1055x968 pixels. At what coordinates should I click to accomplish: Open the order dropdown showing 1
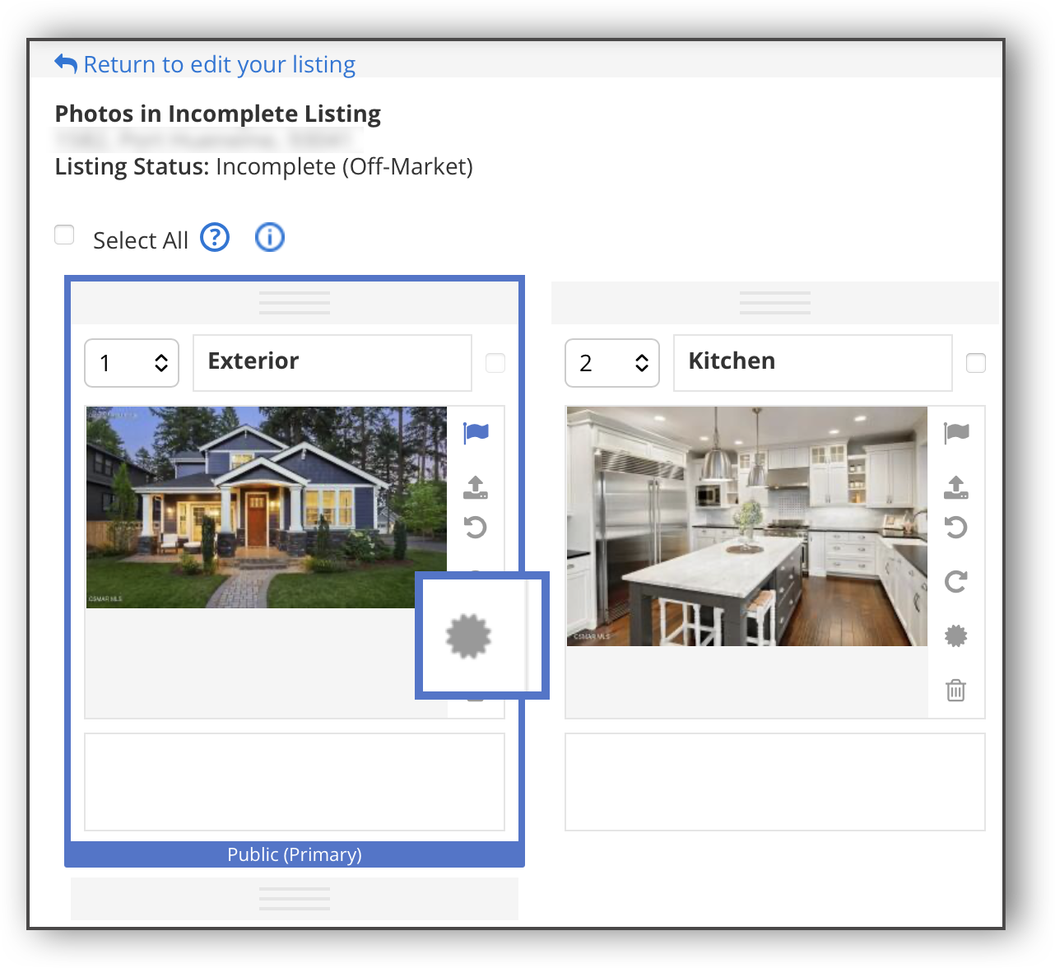pyautogui.click(x=132, y=363)
